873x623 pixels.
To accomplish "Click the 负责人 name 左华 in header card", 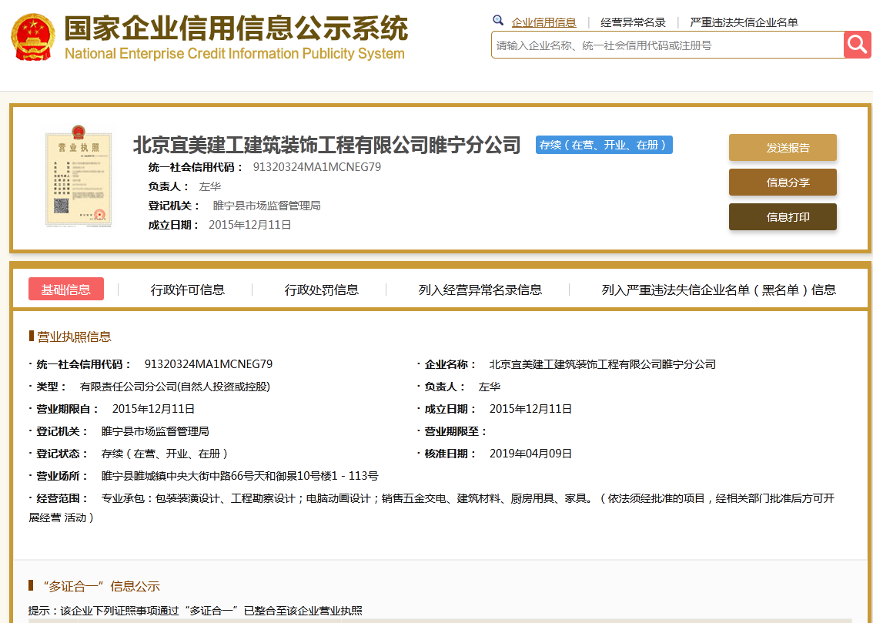I will click(x=210, y=186).
